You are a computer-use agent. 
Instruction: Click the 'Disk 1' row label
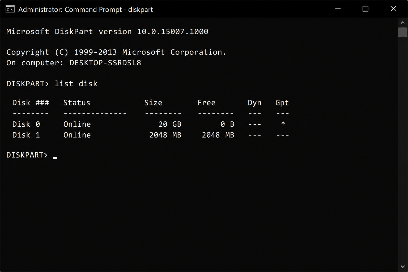tap(26, 135)
